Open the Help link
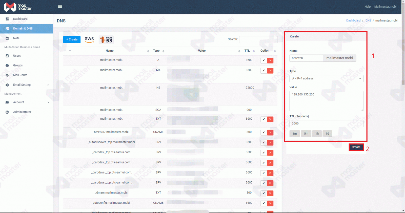The width and height of the screenshot is (405, 213). [x=368, y=7]
